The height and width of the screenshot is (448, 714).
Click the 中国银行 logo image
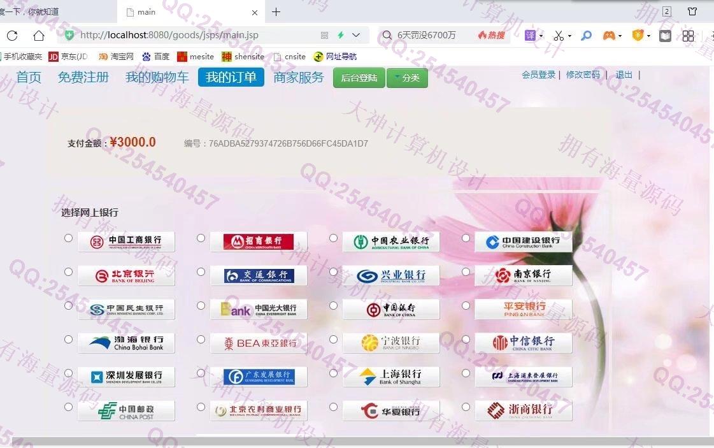click(x=391, y=310)
